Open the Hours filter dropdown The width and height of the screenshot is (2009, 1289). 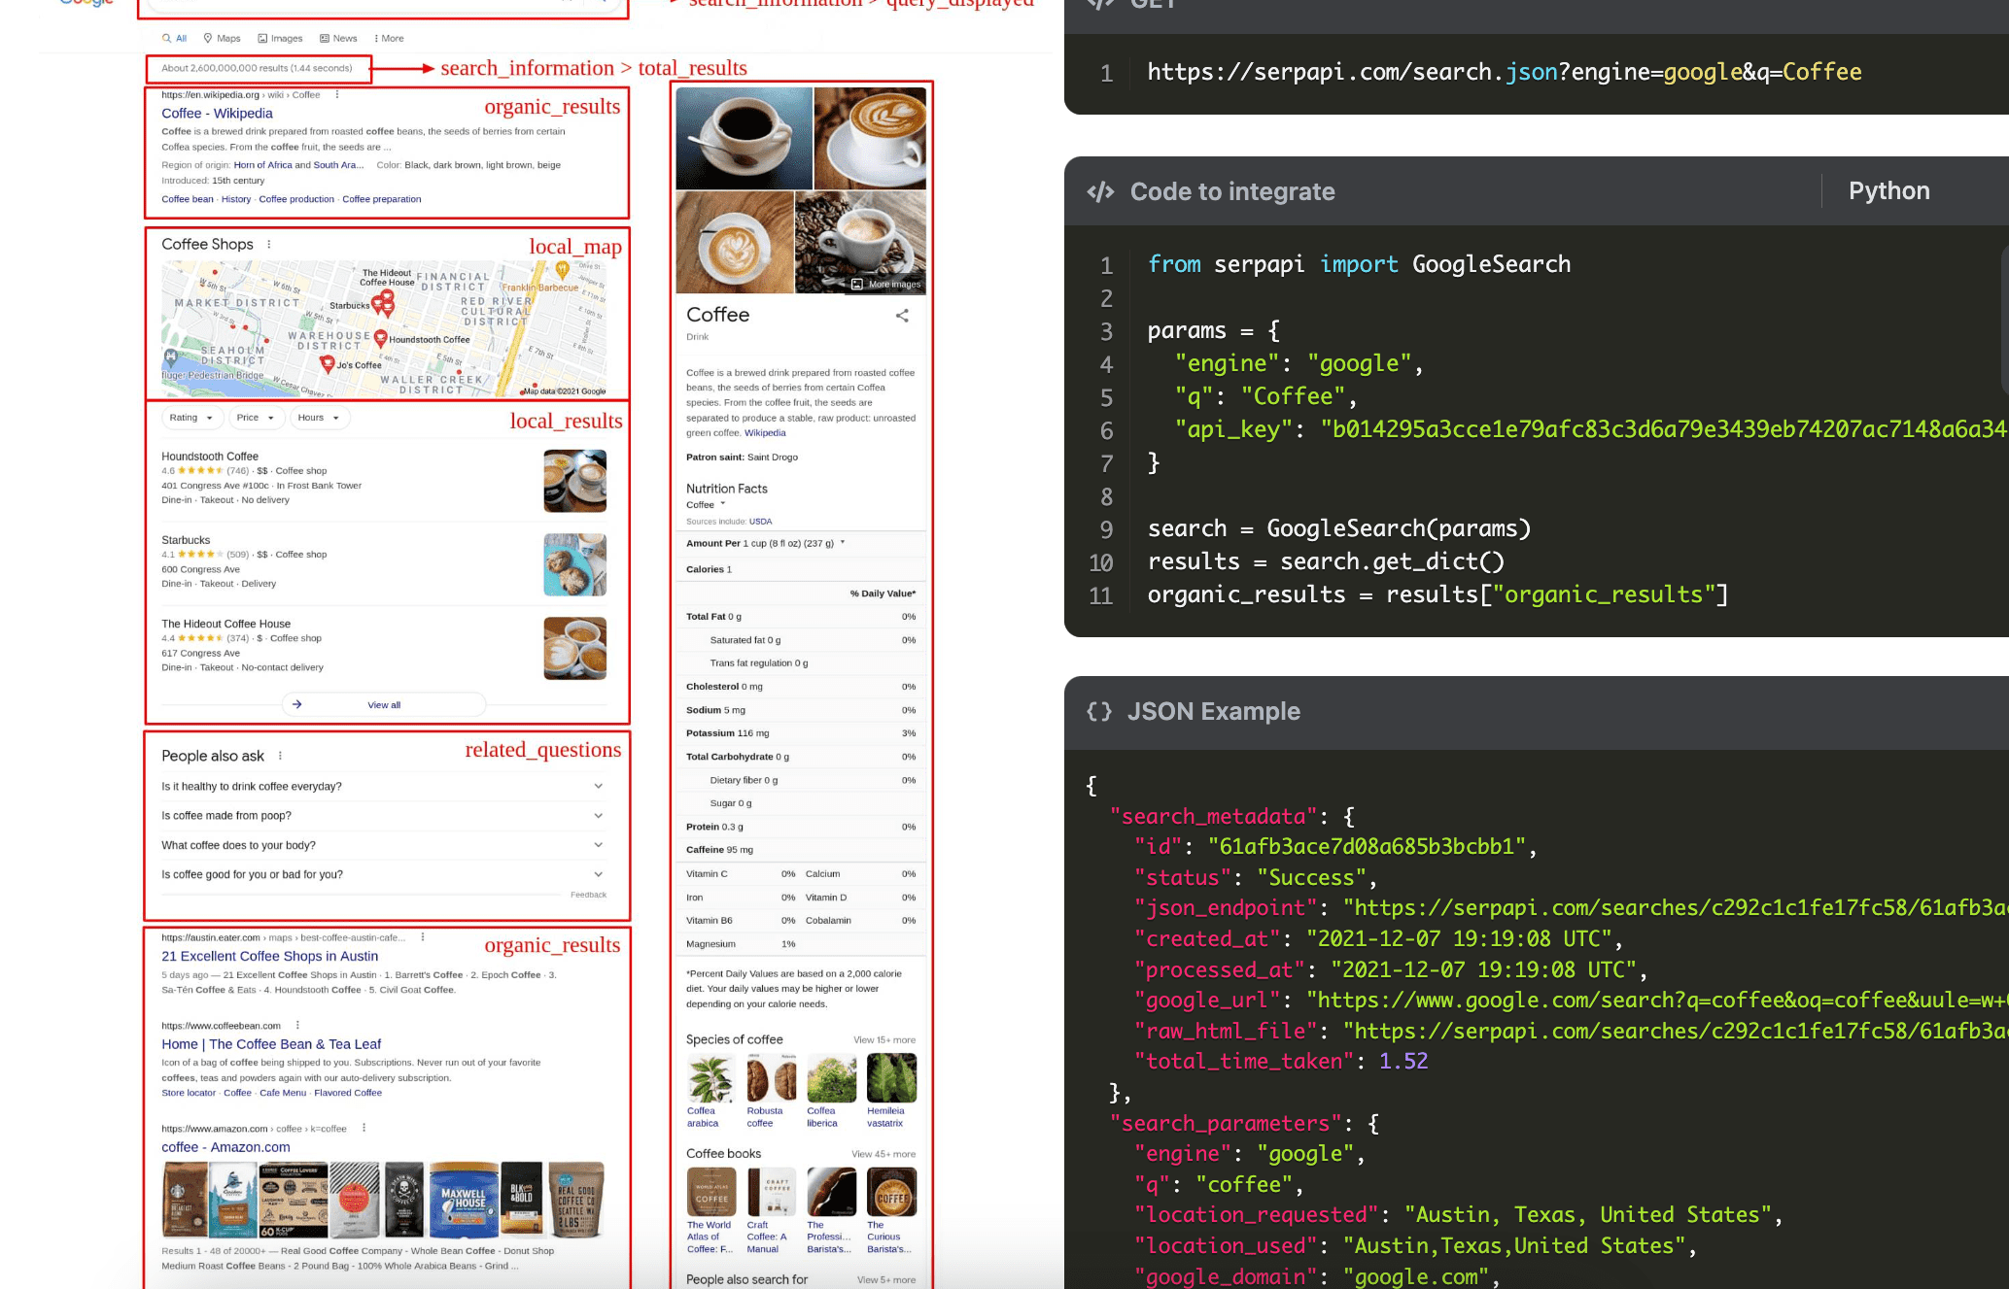[318, 418]
